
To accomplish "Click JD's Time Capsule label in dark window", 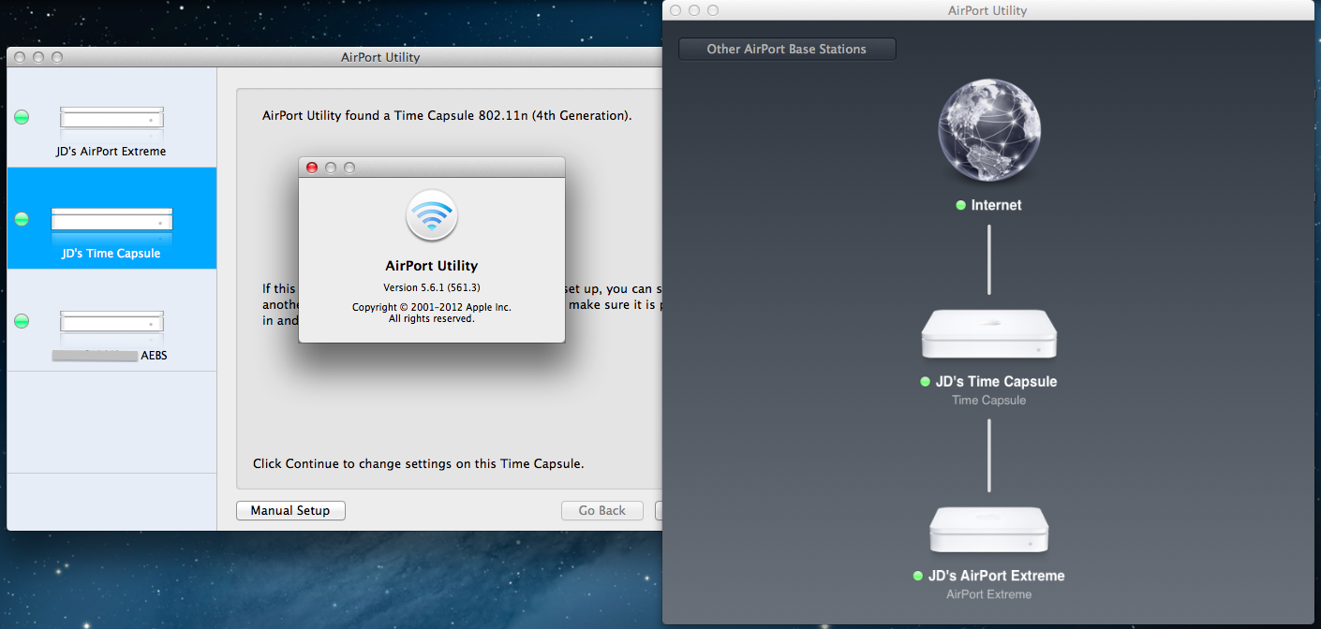I will click(996, 382).
